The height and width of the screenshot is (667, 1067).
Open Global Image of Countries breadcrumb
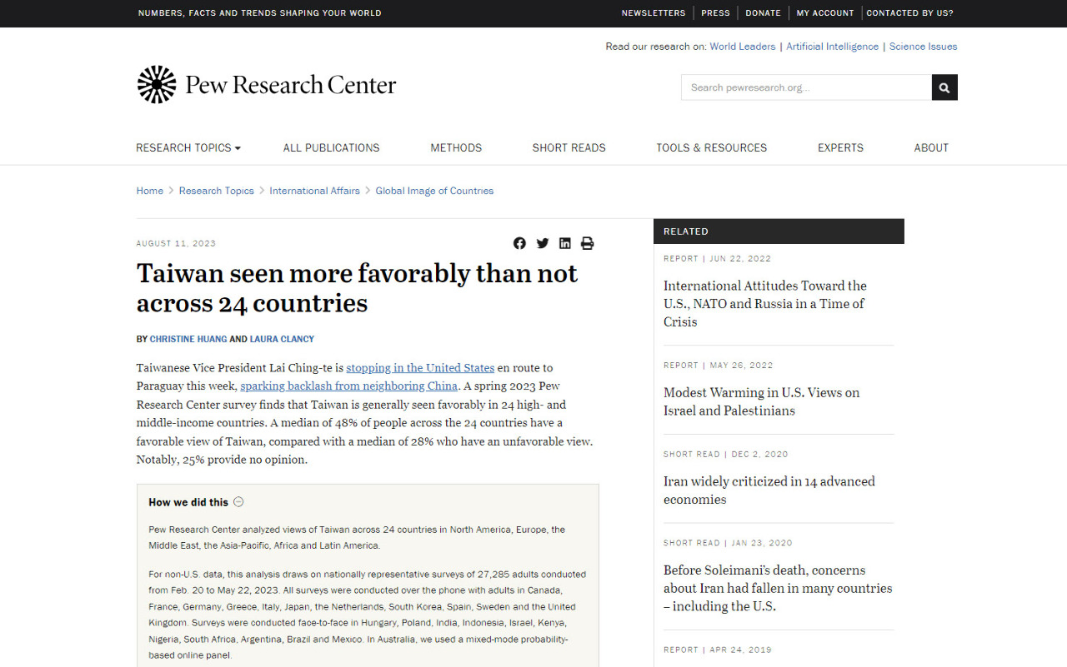tap(434, 191)
